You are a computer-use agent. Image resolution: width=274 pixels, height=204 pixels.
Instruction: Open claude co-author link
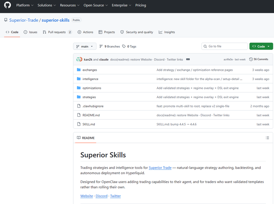pos(104,60)
